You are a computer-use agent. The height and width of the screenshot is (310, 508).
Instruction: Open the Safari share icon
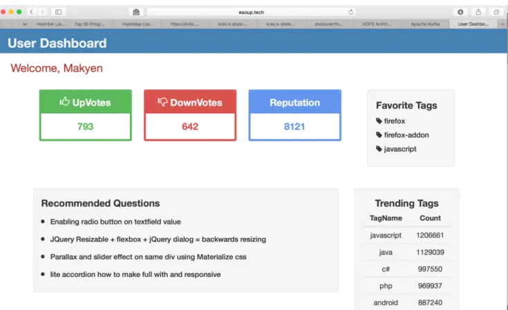pos(478,12)
